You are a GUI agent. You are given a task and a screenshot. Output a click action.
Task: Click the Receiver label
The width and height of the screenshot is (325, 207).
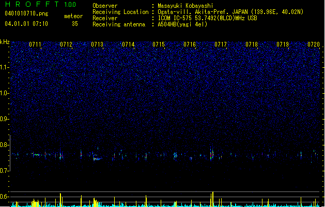tap(105, 18)
